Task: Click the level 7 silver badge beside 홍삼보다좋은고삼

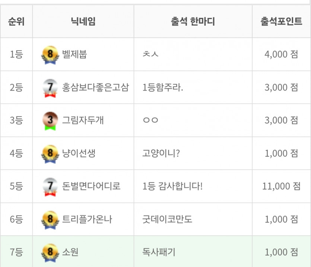Action: click(x=50, y=88)
